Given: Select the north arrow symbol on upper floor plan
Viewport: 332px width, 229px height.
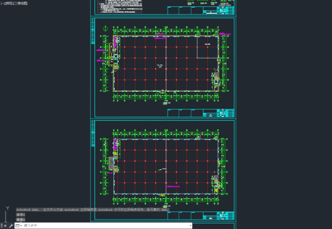Looking at the screenshot, I should coord(105,28).
